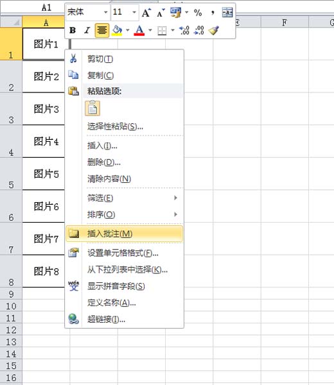Choose 从下拉列表中选择(K)...
This screenshot has width=334, height=385.
(125, 269)
